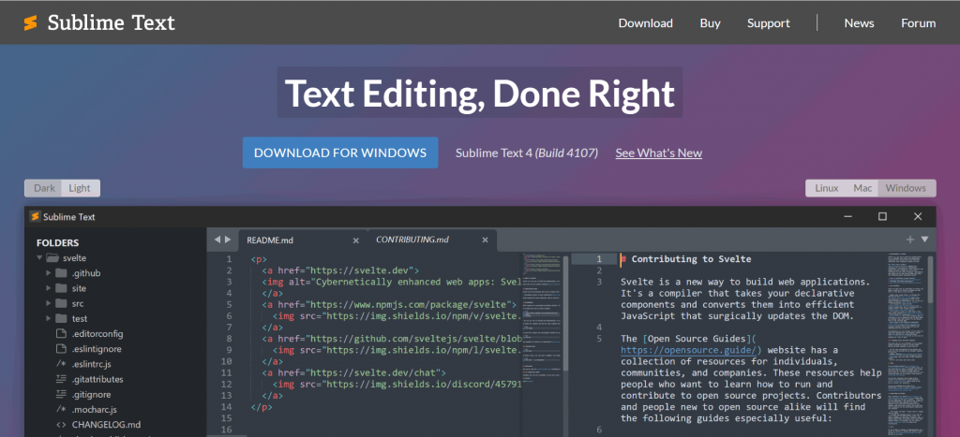Click the opening <p> tag on line 1

click(x=259, y=258)
